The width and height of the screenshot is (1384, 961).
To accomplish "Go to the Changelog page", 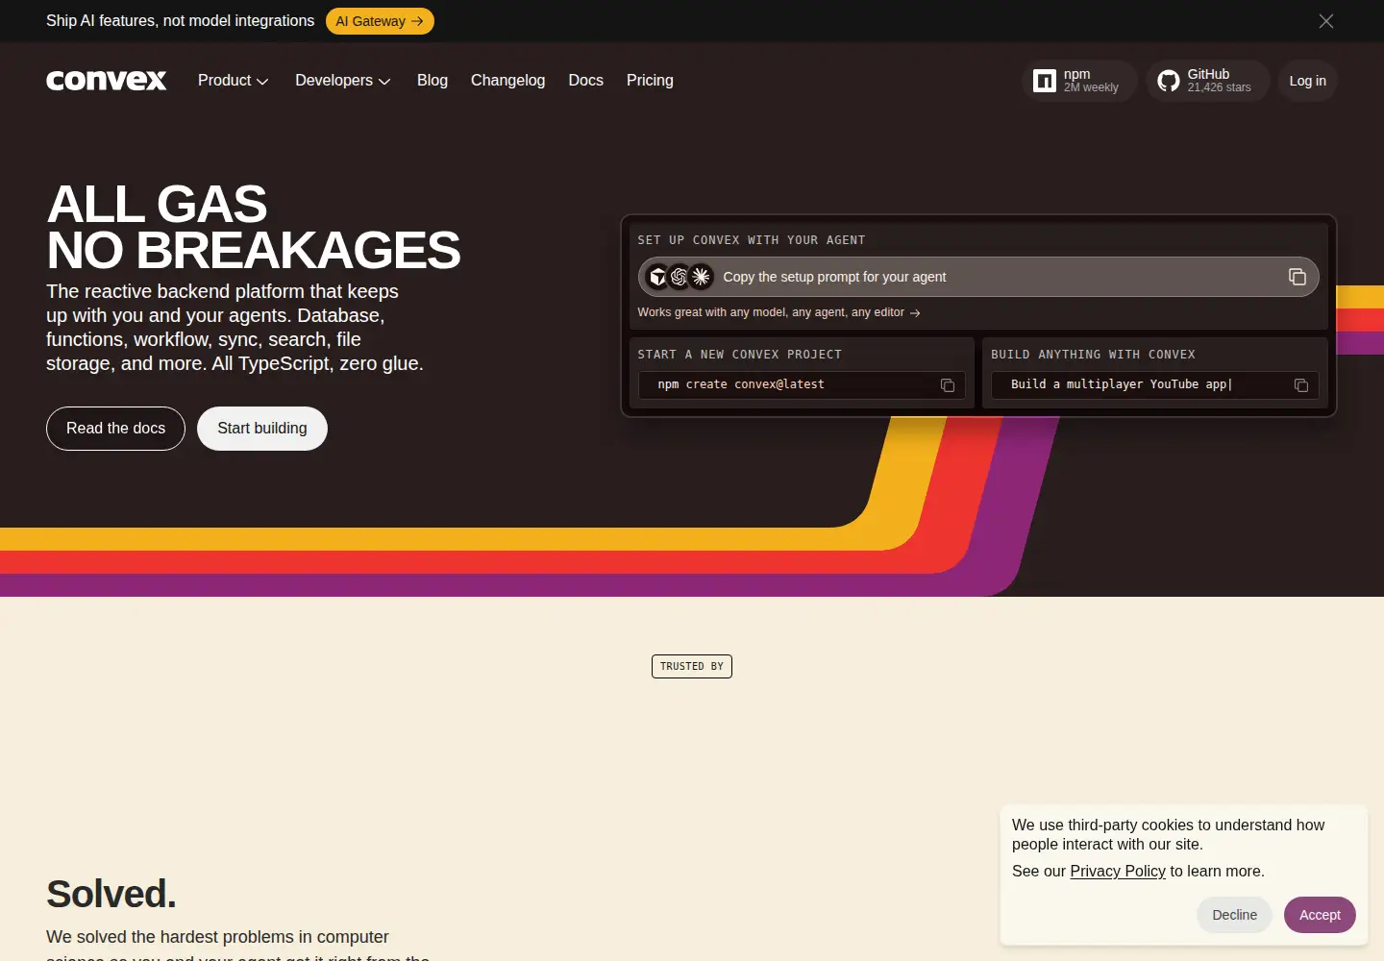I will pyautogui.click(x=507, y=81).
